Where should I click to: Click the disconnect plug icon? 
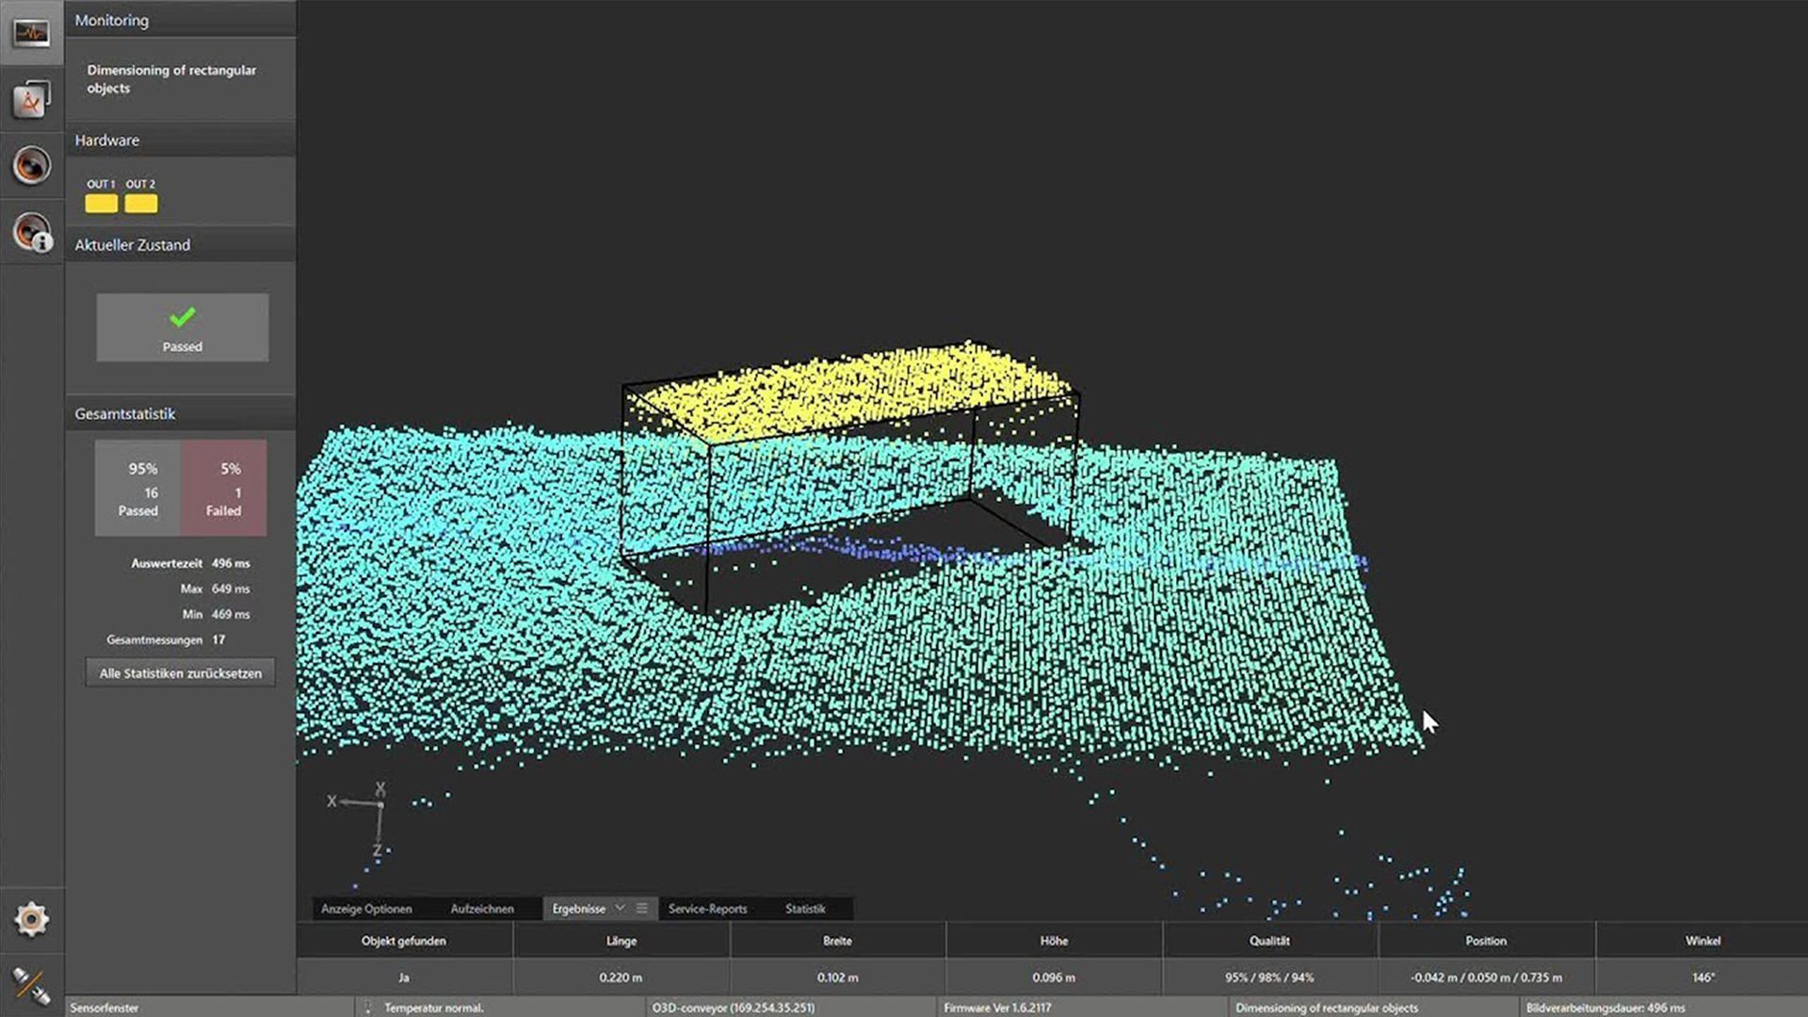click(31, 985)
